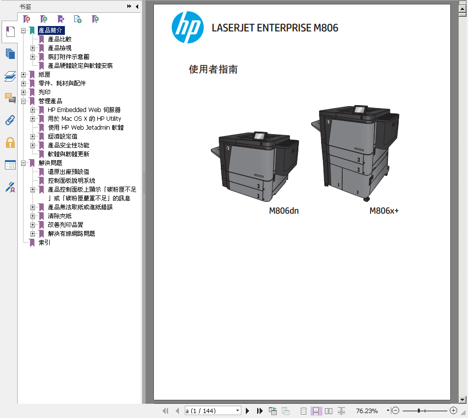The image size is (468, 418).
Task: Open the Attachments paperclip panel
Action: [10, 120]
